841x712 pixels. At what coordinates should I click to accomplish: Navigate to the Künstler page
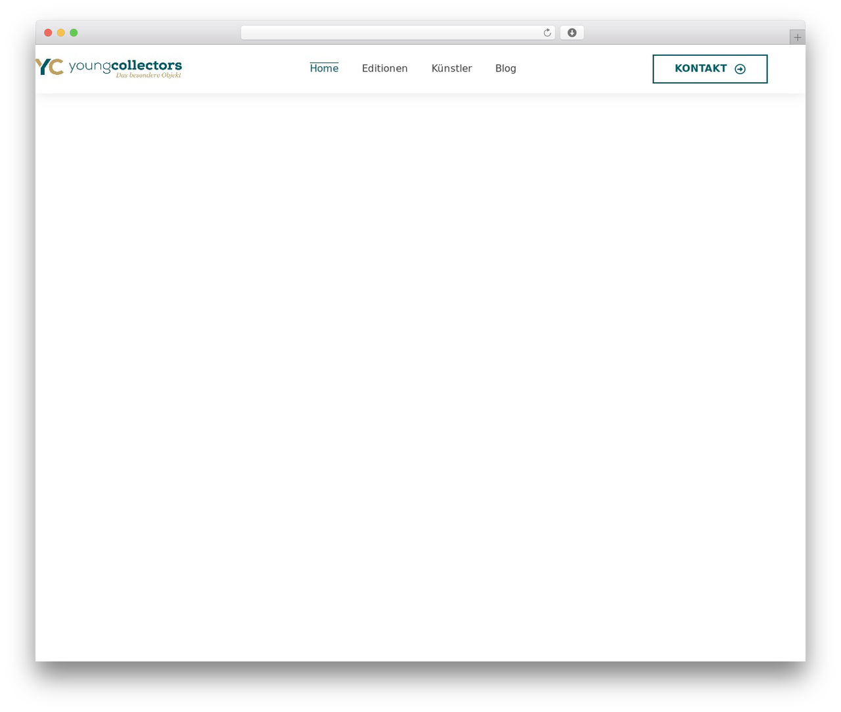(x=451, y=68)
